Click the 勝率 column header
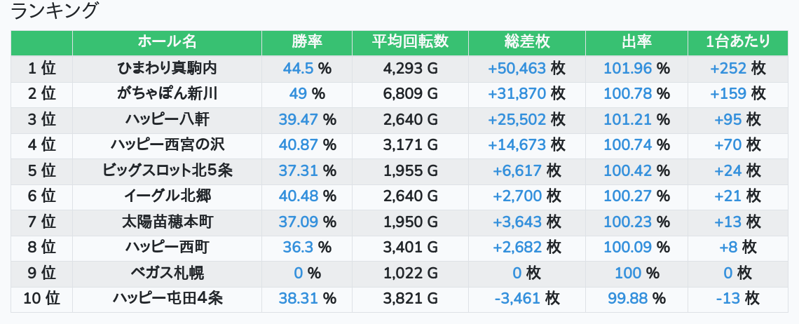 click(307, 42)
